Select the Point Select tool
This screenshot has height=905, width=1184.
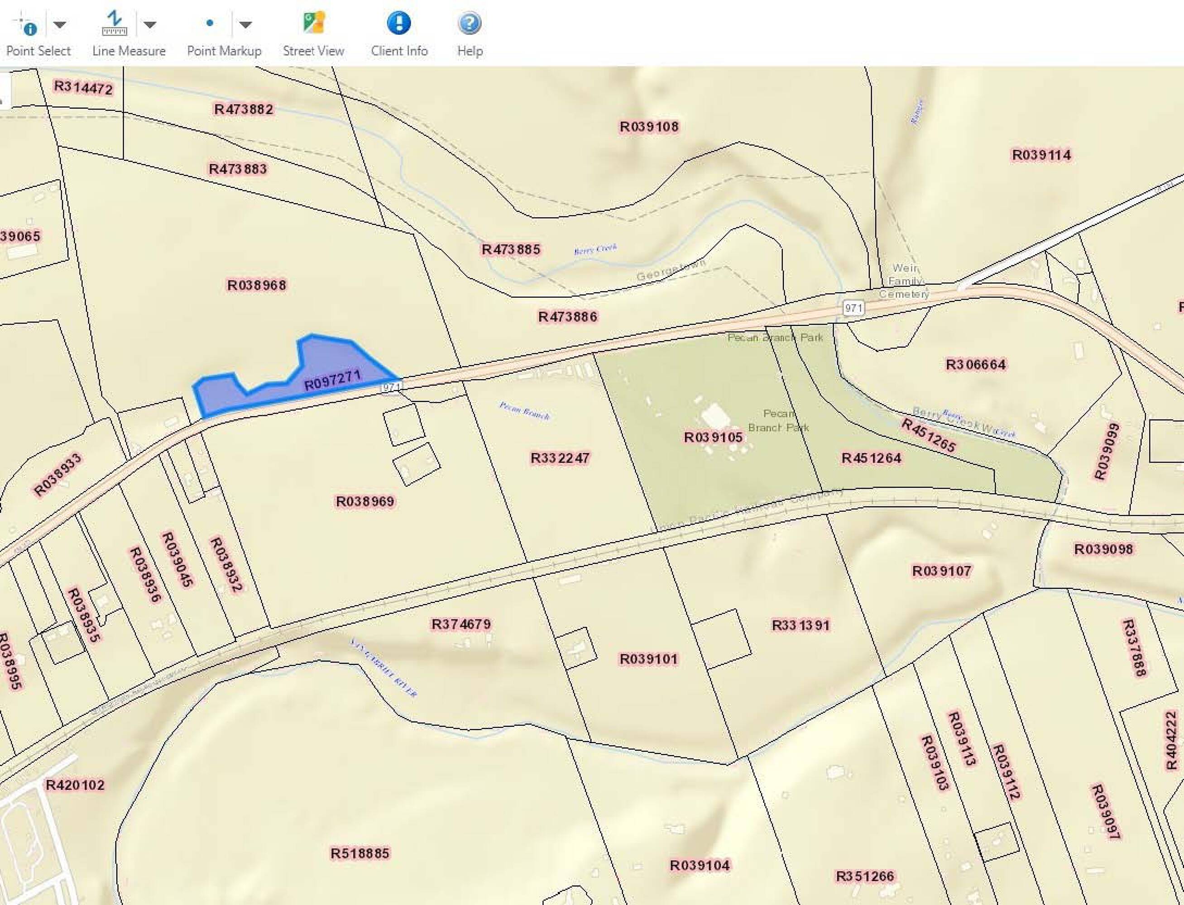tap(26, 25)
